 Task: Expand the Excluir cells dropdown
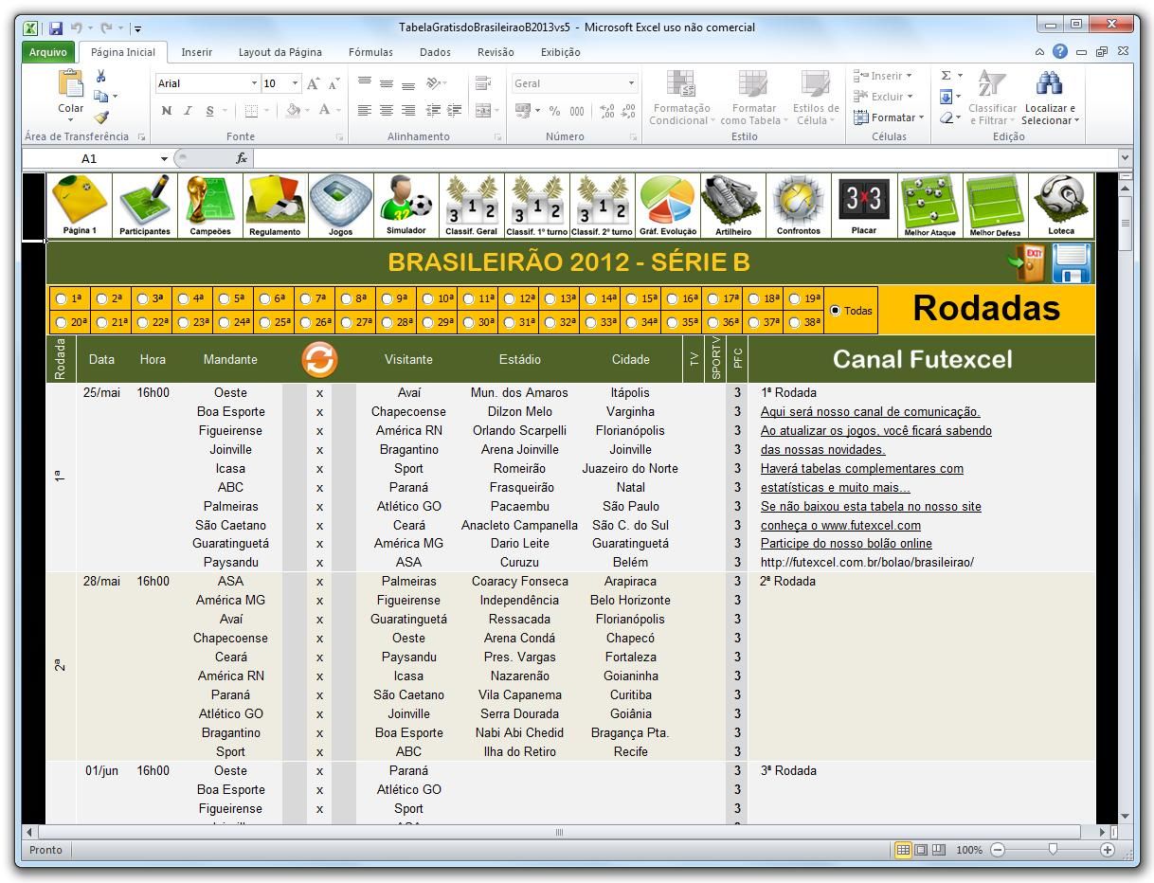pos(910,97)
